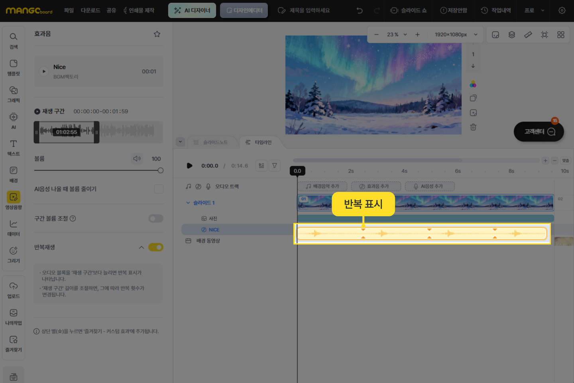Play the Nice sound effect preview
Image resolution: width=574 pixels, height=383 pixels.
(44, 71)
